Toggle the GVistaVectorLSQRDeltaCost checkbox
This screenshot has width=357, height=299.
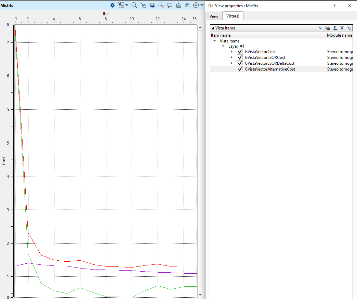240,63
